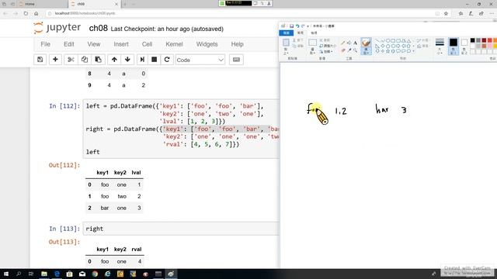Click the Jupyter logo link
The width and height of the screenshot is (497, 279).
(57, 28)
